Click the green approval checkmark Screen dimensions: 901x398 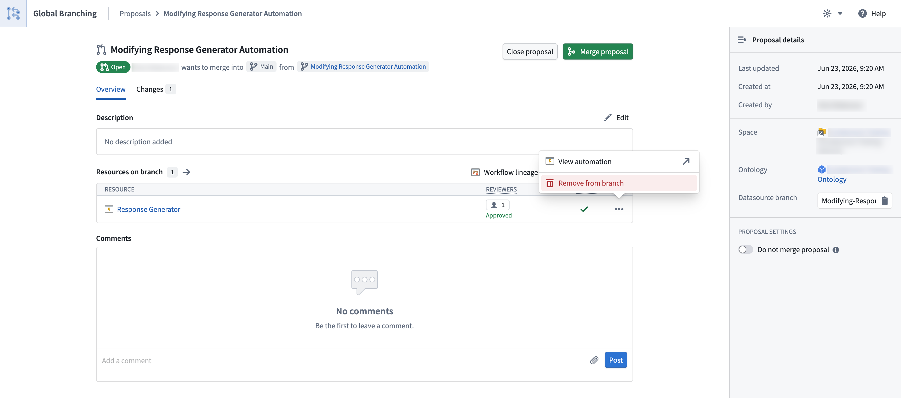584,209
